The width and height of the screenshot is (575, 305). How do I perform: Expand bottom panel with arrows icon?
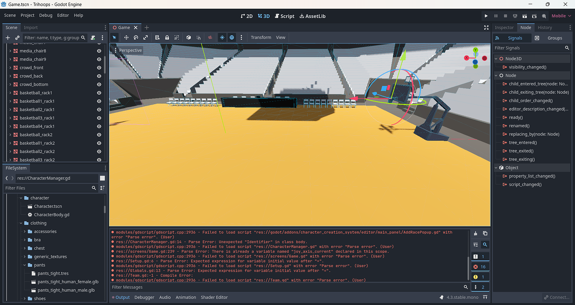tap(485, 297)
